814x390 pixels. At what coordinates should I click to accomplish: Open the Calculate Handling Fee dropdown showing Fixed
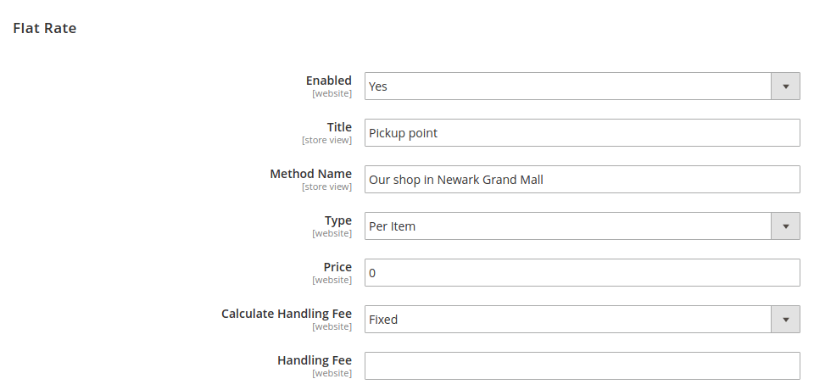[x=568, y=320]
